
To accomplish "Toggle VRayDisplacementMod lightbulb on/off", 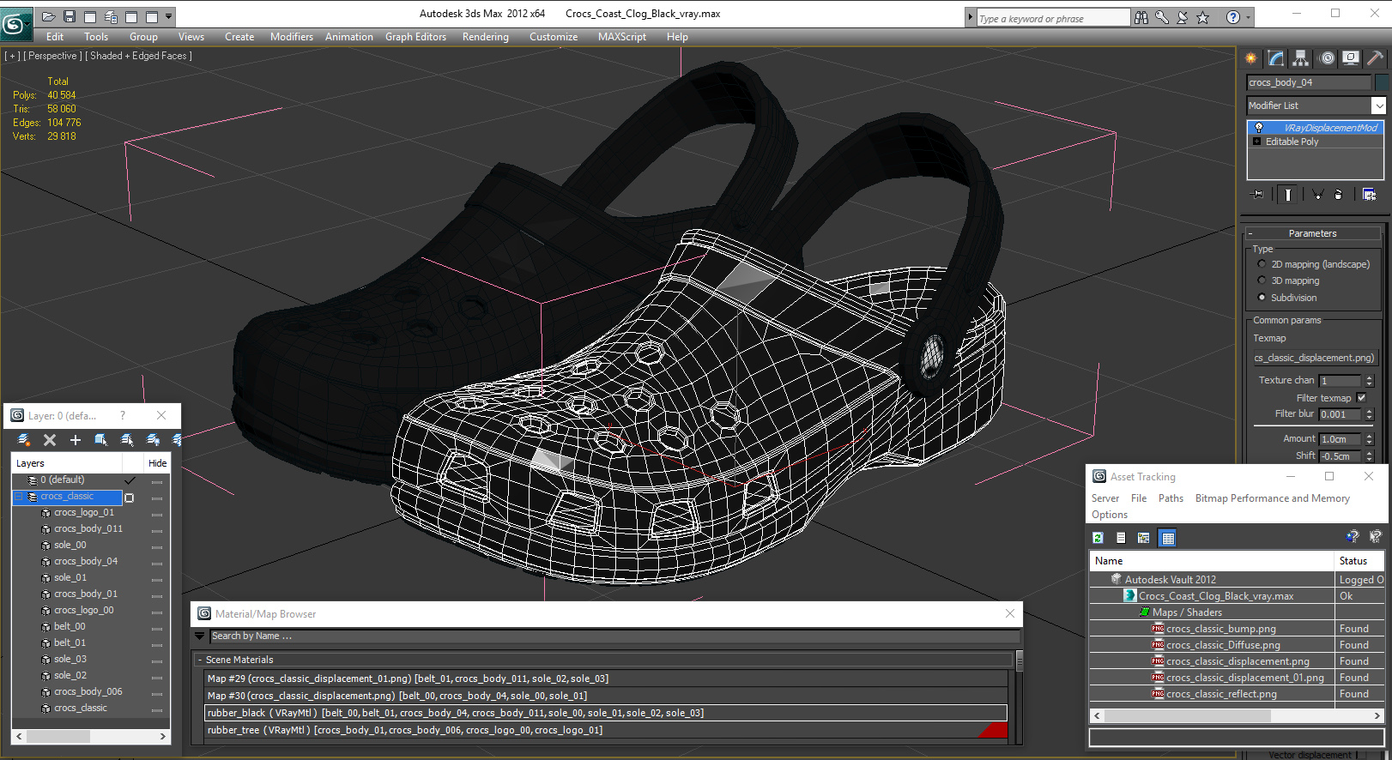I will (1258, 128).
